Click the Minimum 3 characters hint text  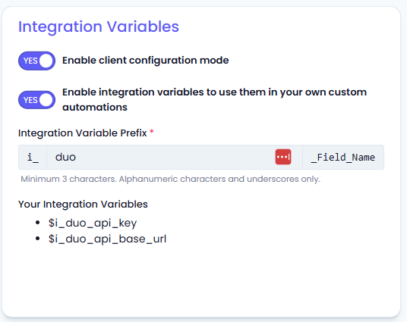click(x=171, y=179)
